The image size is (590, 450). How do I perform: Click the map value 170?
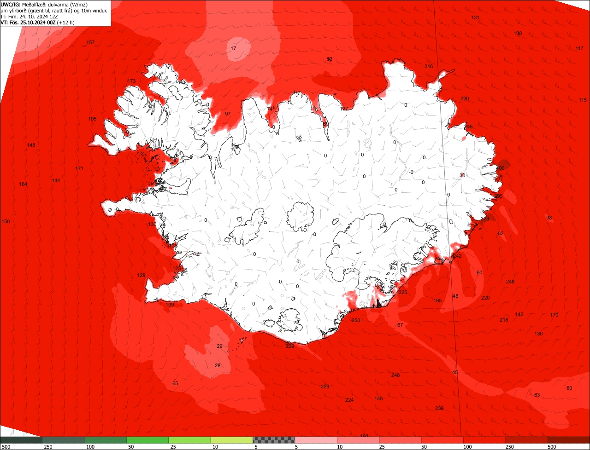pos(554,315)
